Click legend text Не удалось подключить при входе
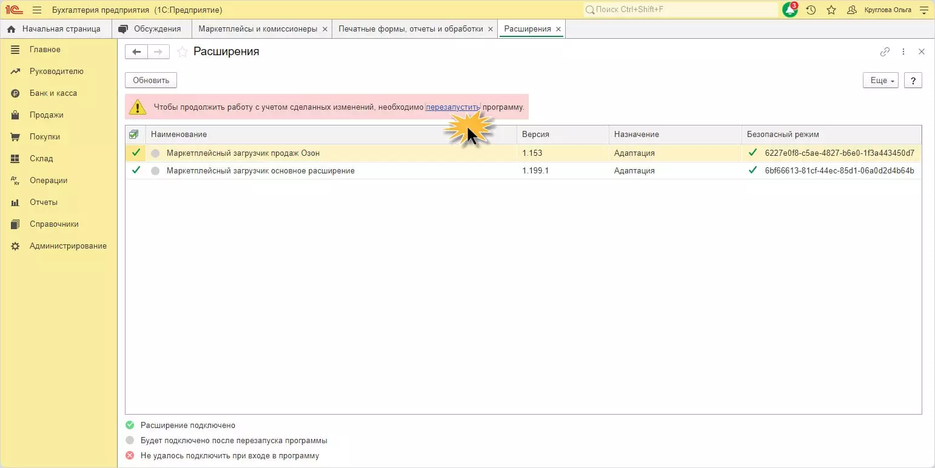 point(230,456)
